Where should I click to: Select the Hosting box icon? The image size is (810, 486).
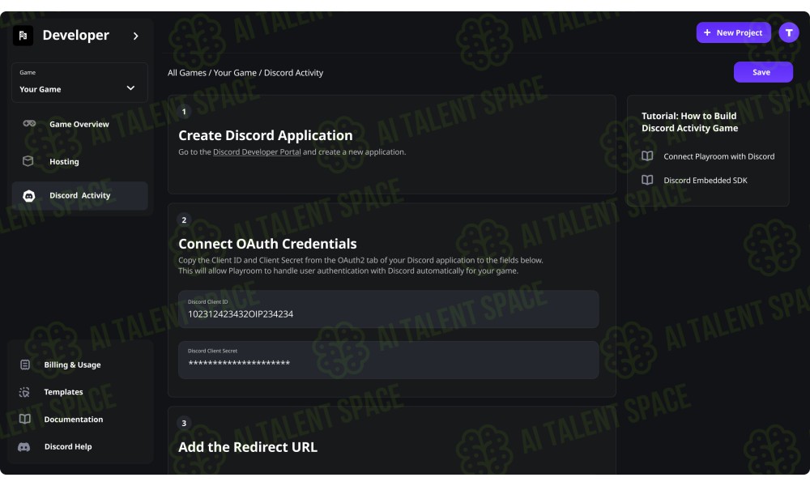pyautogui.click(x=28, y=161)
